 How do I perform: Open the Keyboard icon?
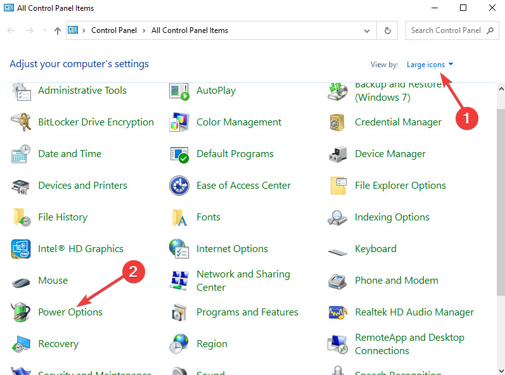click(338, 252)
